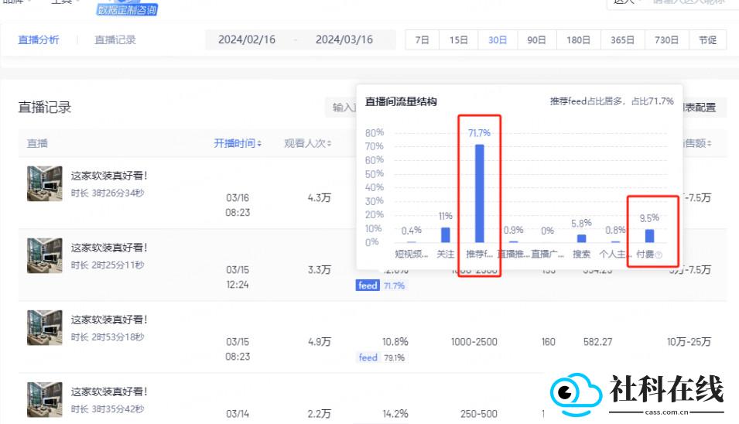The image size is (739, 424).
Task: Sort by 观看人次 sort arrows
Action: (329, 143)
